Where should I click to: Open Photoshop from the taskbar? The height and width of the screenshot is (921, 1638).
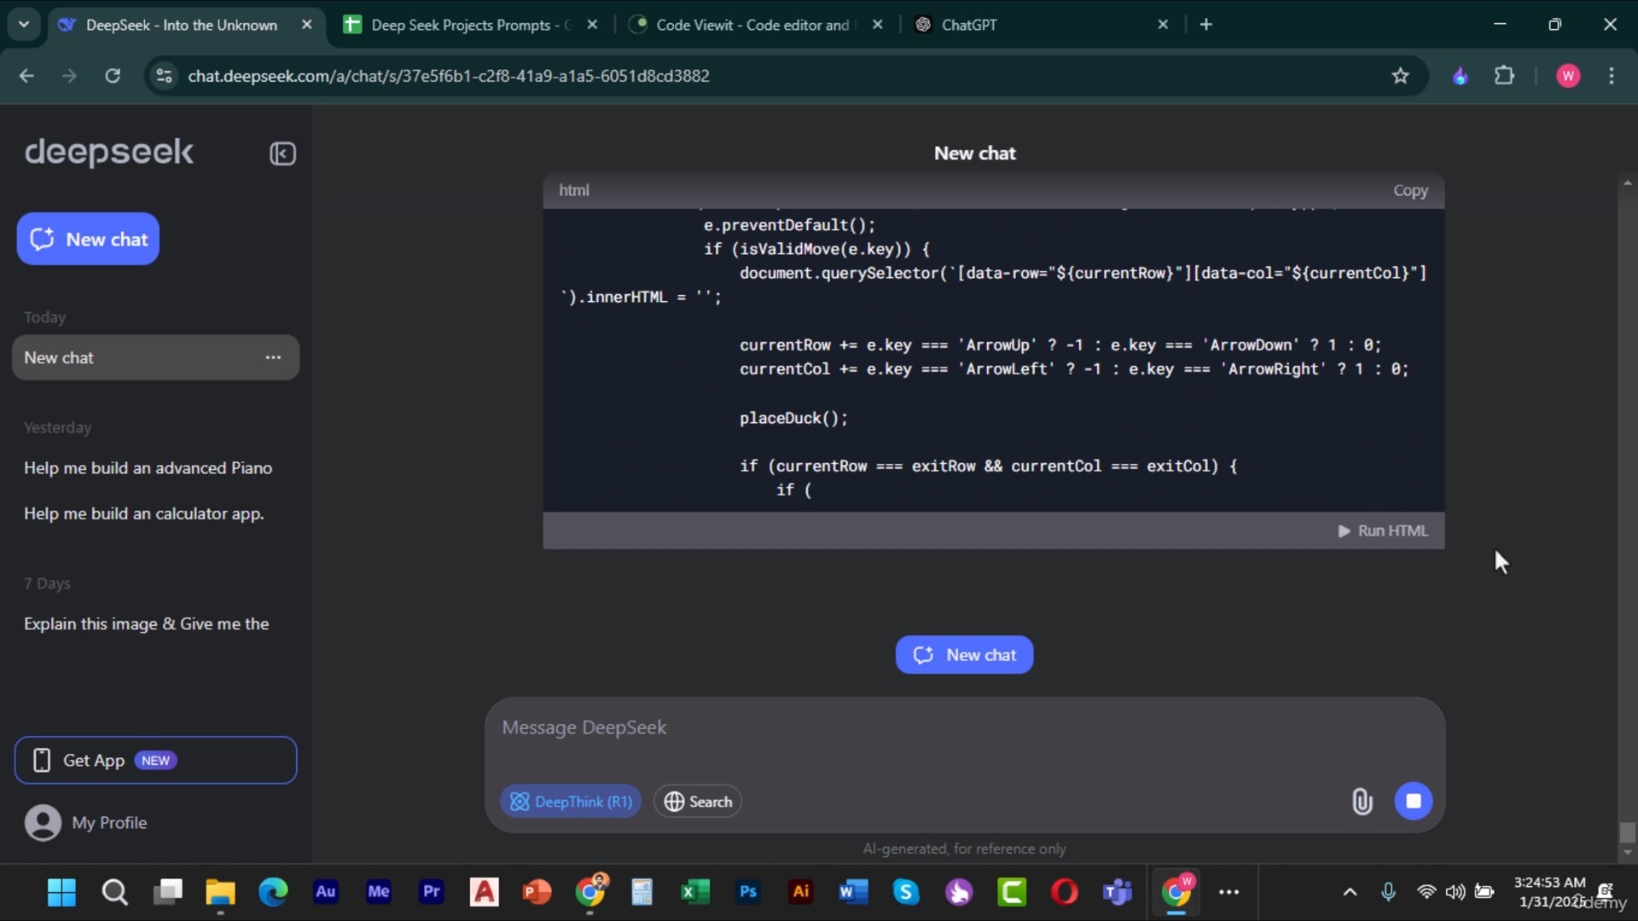748,892
